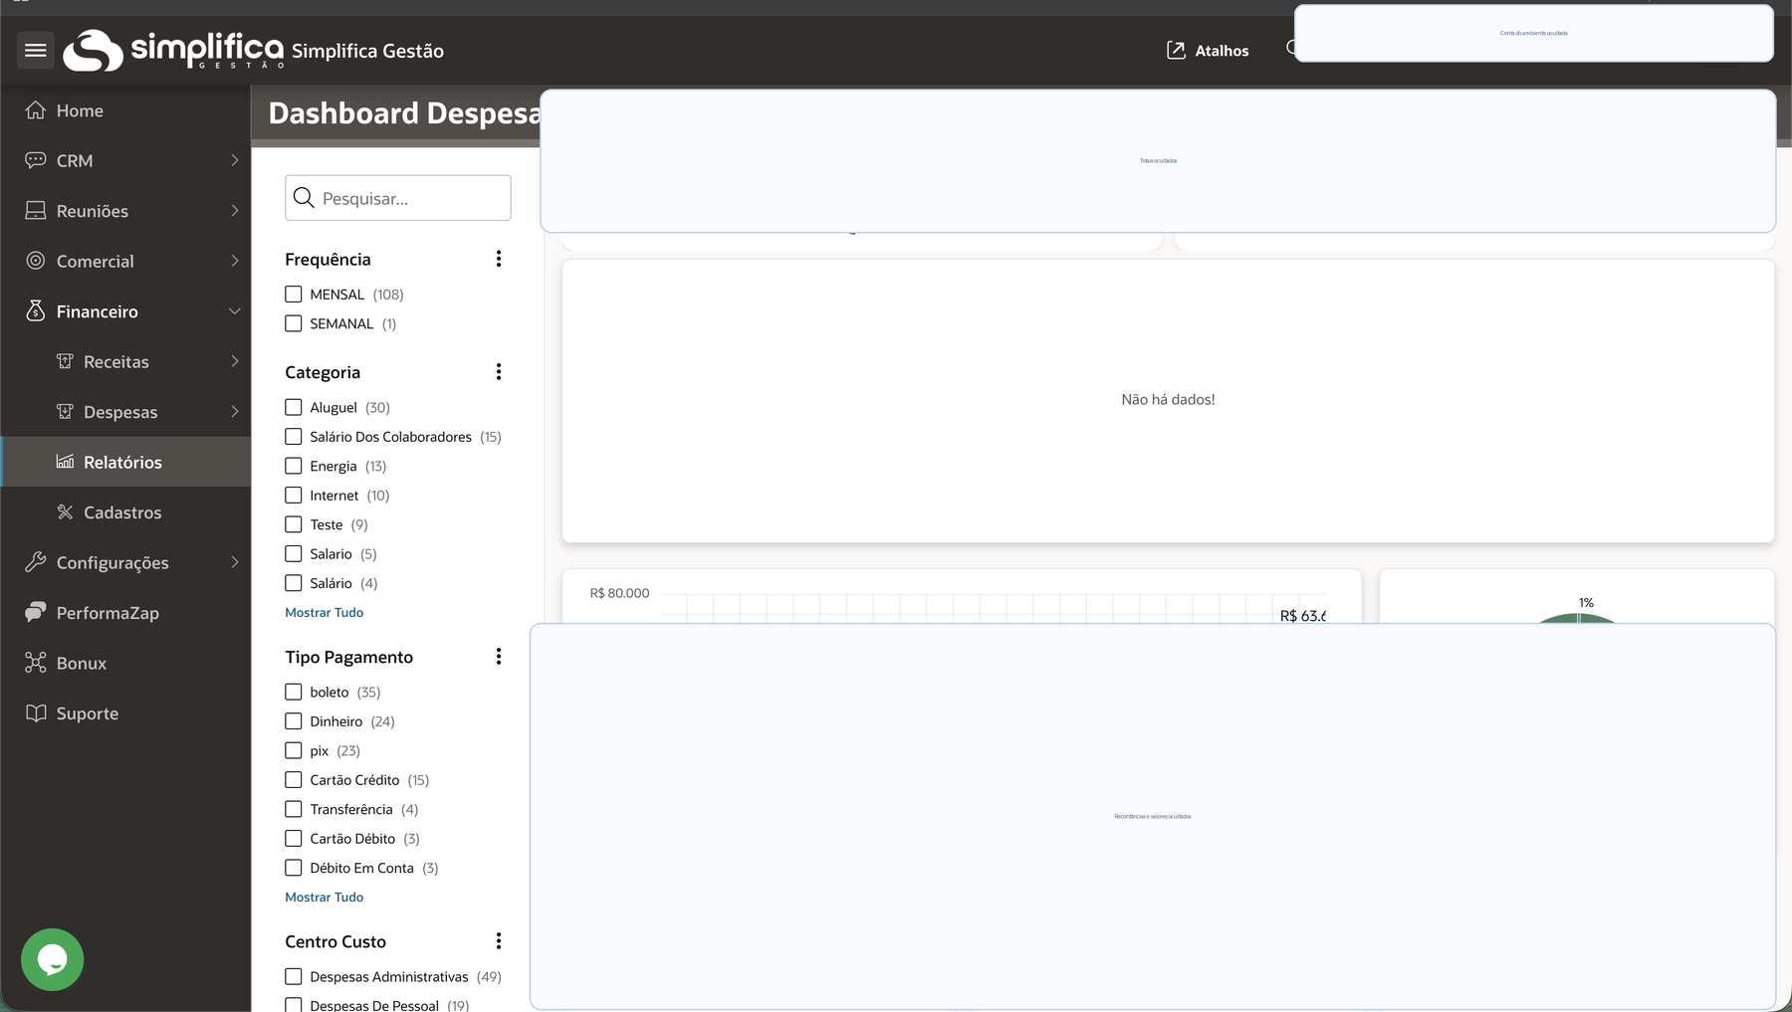The width and height of the screenshot is (1792, 1012).
Task: Click Mostrar Tudo under Categoria
Action: (x=324, y=612)
